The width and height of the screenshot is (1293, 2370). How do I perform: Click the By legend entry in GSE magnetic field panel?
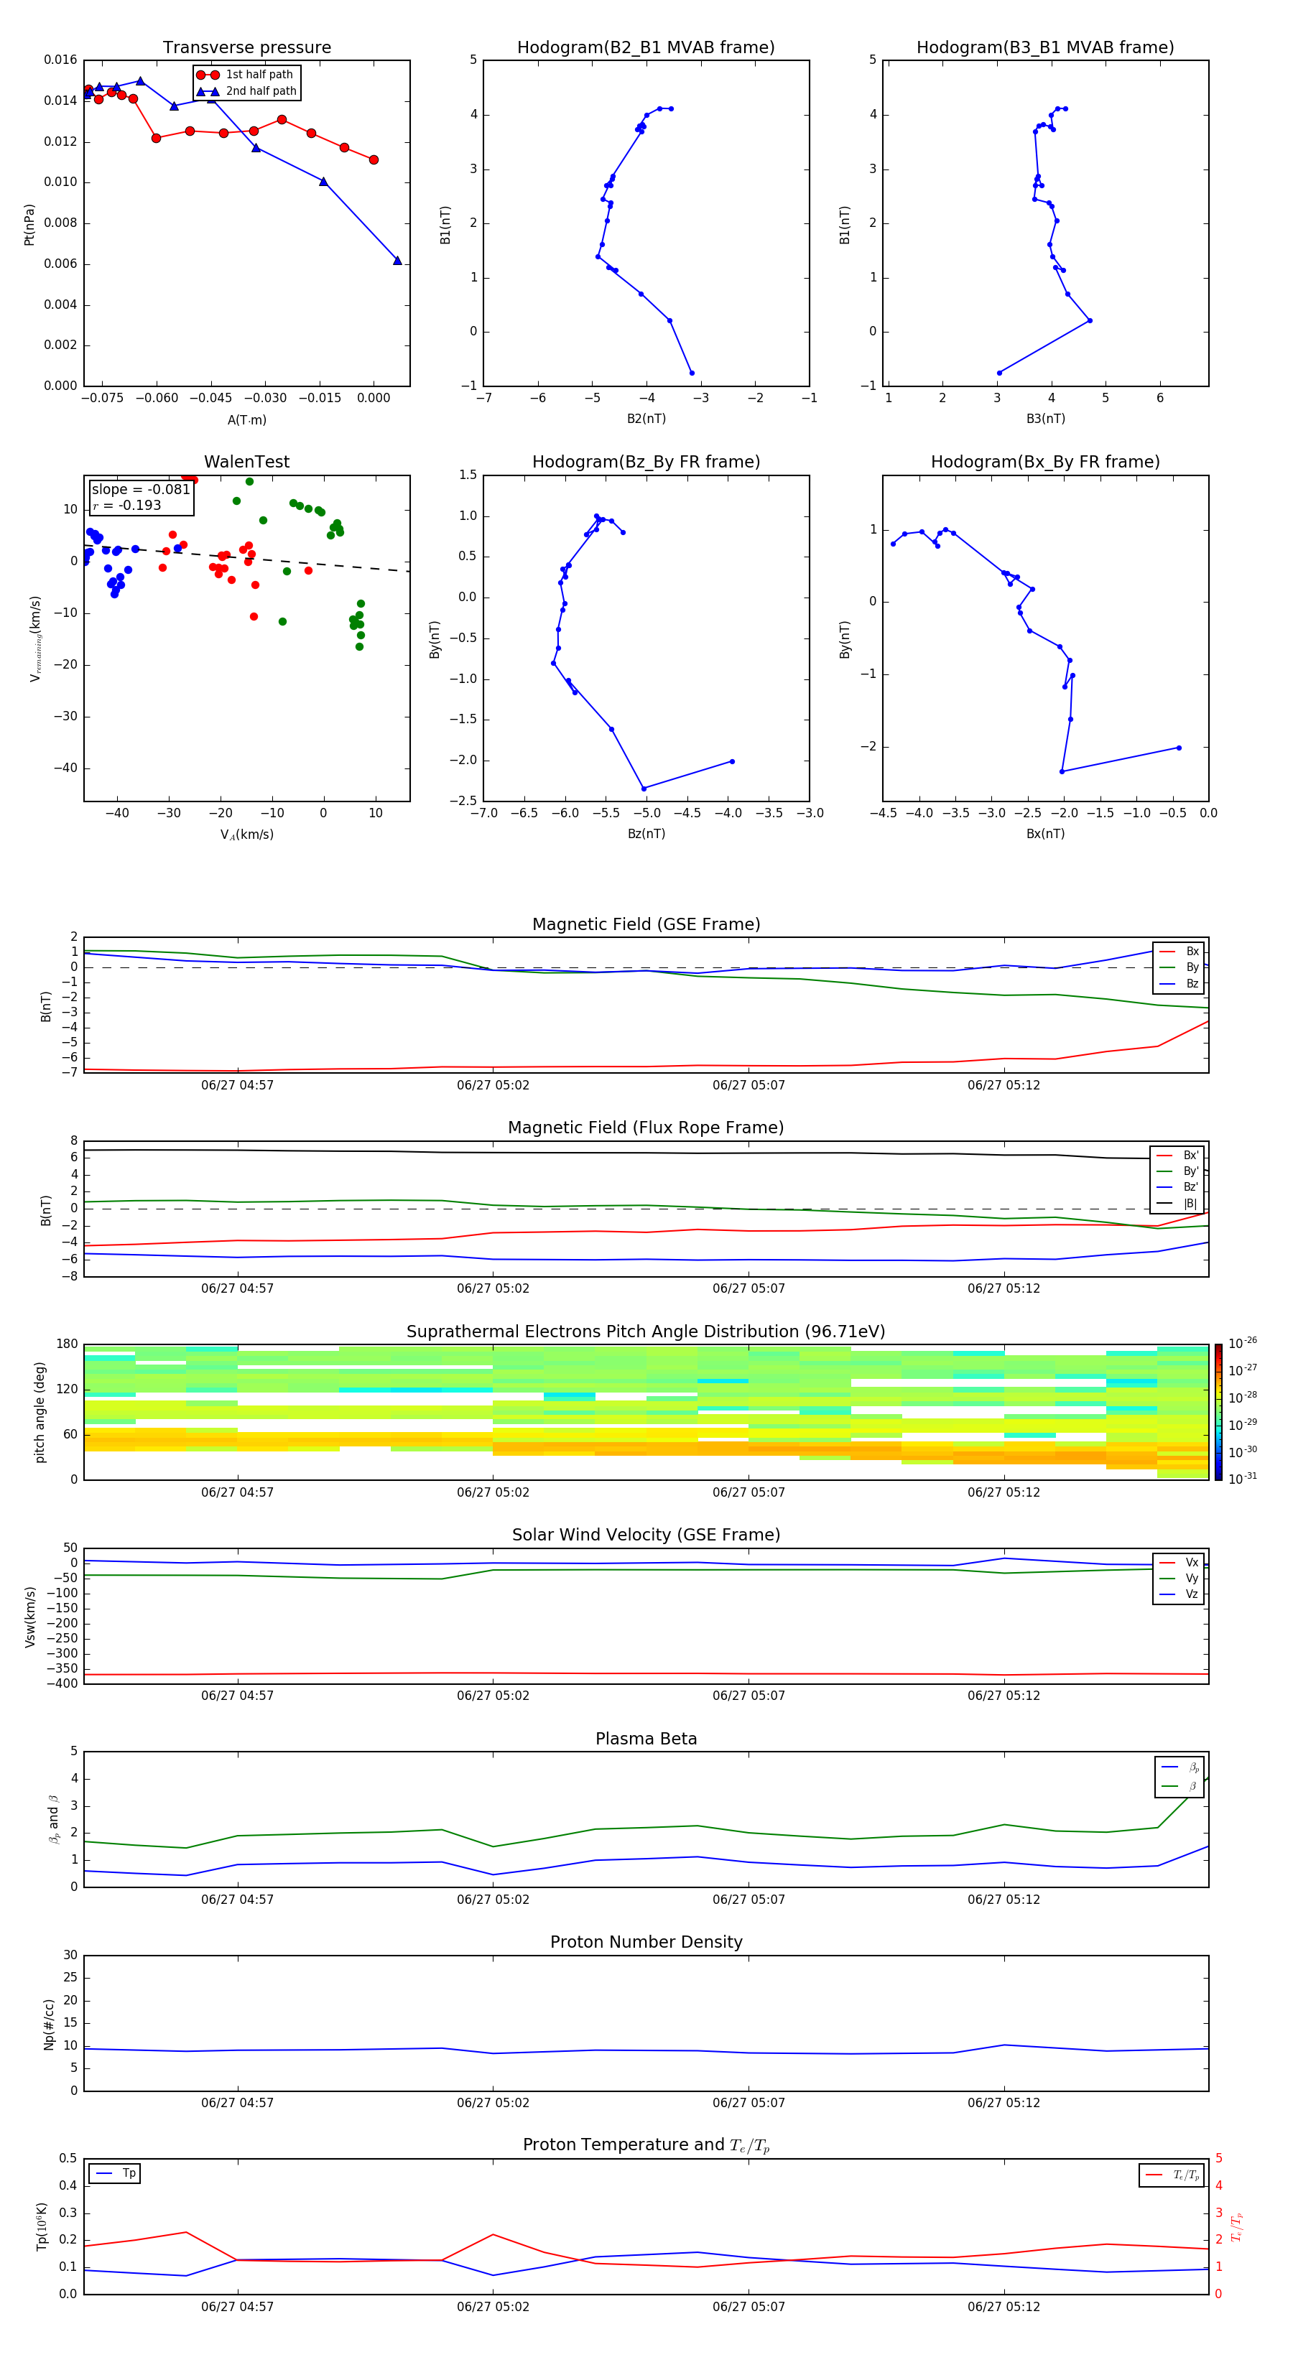pos(1180,967)
